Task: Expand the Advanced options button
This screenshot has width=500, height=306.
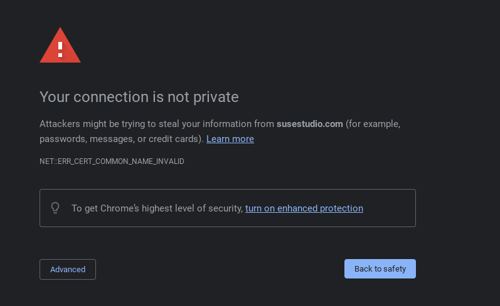Action: 68,269
